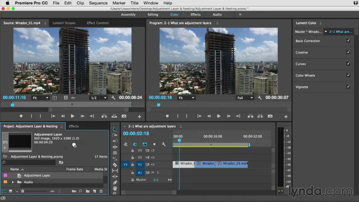
Task: Toggle Snap in the timeline header
Action: pos(135,144)
